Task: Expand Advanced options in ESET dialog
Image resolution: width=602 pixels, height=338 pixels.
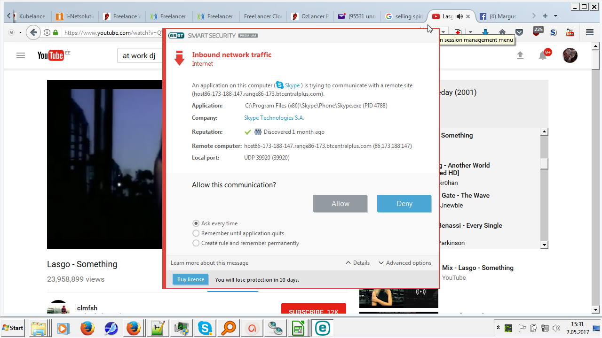Action: [405, 263]
